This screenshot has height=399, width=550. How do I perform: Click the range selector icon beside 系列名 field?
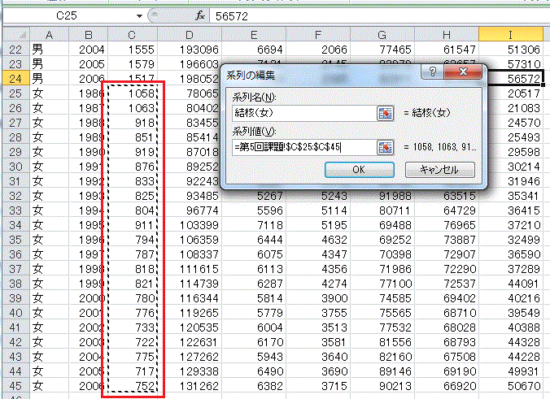click(385, 112)
